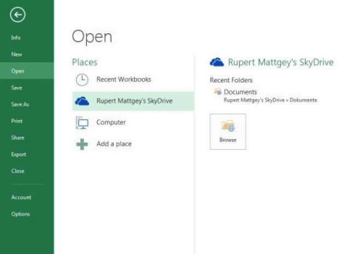Select the Computer place label
This screenshot has height=254, width=339.
(x=111, y=122)
